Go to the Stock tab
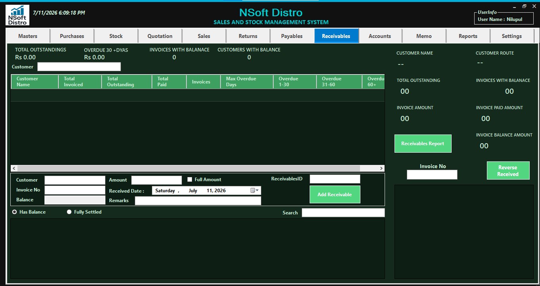 click(116, 36)
